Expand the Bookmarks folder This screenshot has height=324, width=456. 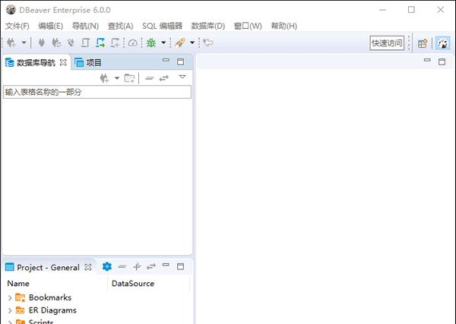click(x=10, y=297)
